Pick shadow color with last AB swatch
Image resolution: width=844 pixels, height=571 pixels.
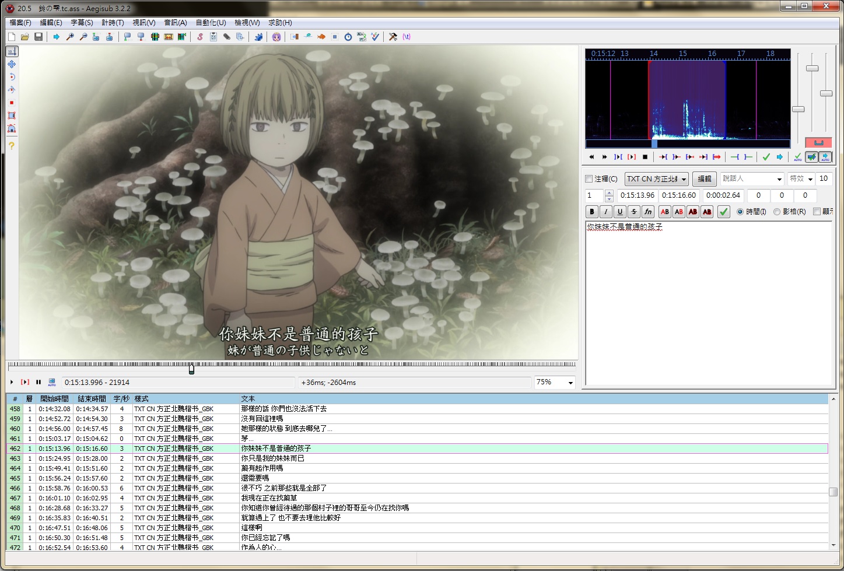(x=707, y=212)
